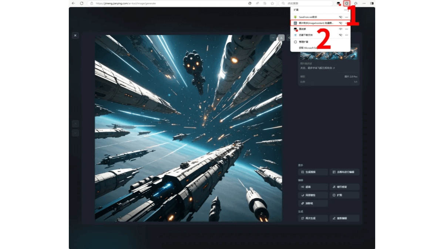This screenshot has width=444, height=249.
Task: Choose the expand image (扩图) tool
Action: [344, 195]
